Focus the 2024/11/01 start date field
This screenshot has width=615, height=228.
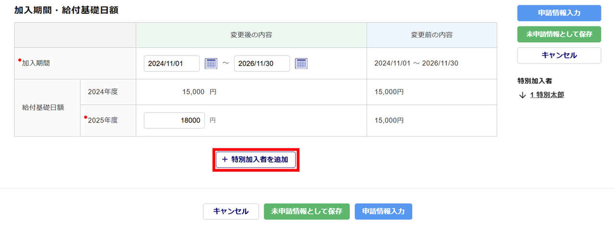tap(172, 63)
